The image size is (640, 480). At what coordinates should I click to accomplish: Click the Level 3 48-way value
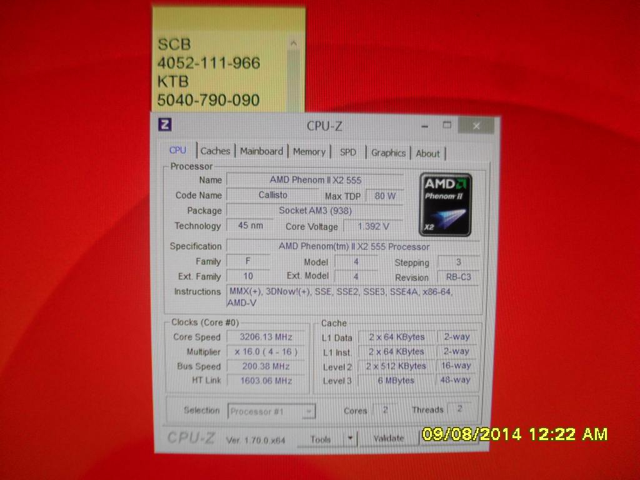point(456,380)
